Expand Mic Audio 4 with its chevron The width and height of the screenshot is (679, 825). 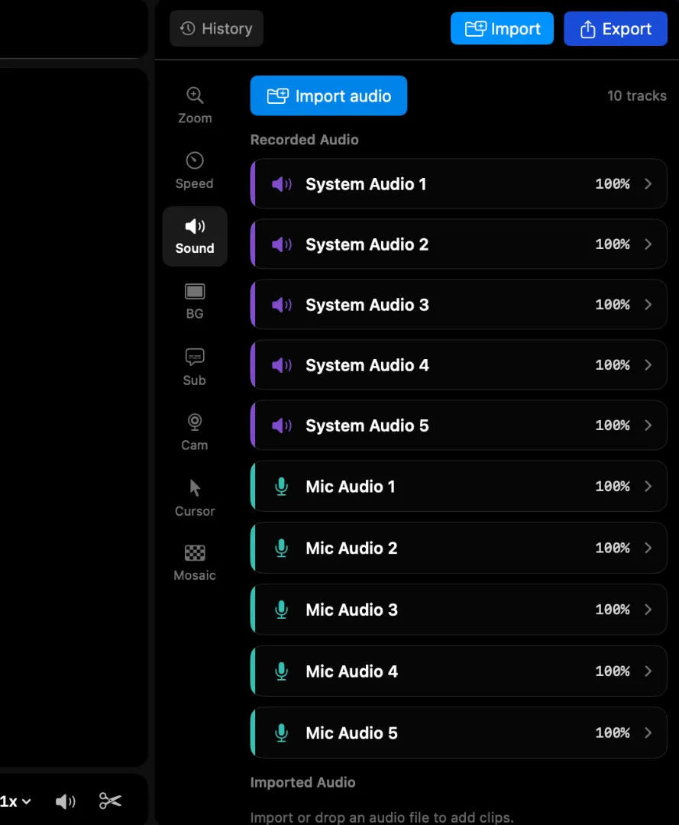point(648,671)
